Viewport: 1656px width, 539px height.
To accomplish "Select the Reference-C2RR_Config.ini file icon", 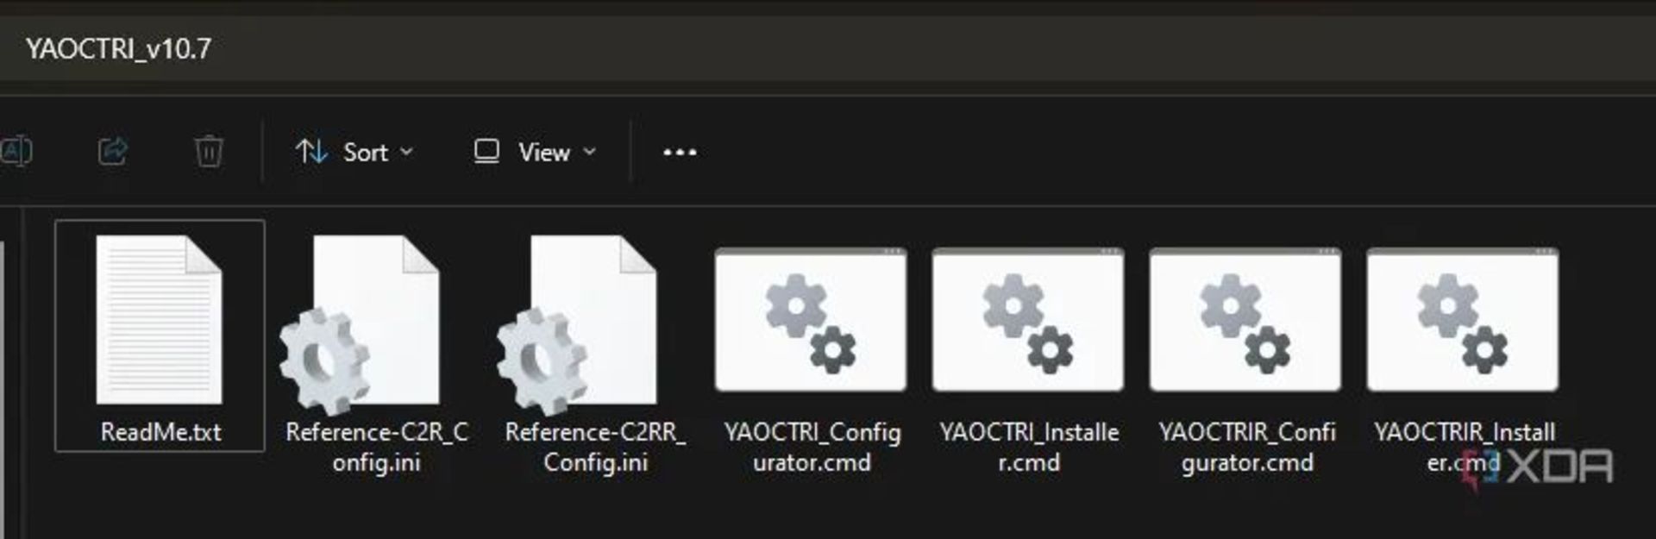I will click(x=576, y=325).
